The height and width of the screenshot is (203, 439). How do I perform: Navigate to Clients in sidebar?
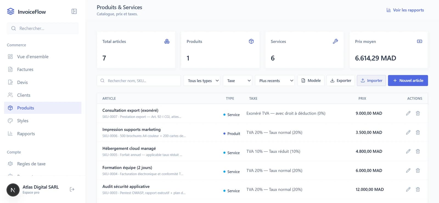pos(43,95)
